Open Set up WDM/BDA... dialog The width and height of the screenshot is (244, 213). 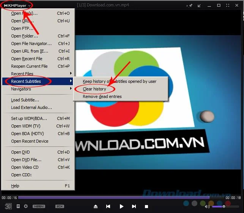tap(38, 118)
